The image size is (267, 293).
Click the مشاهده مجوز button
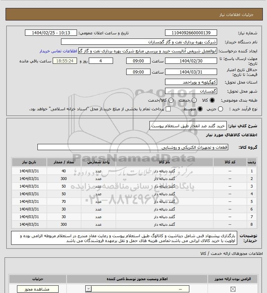click(x=38, y=289)
